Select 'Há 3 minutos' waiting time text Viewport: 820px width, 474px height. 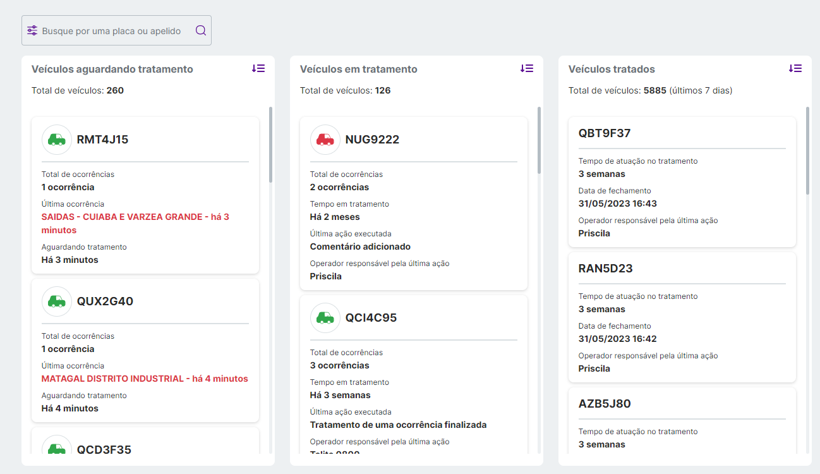70,260
